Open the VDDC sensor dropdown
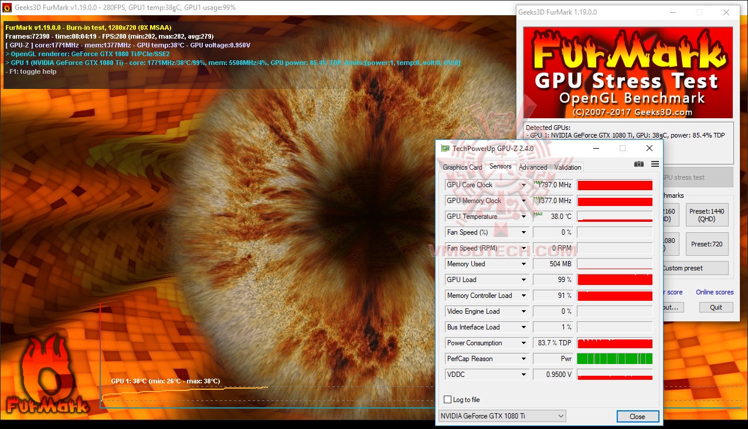 pyautogui.click(x=524, y=375)
